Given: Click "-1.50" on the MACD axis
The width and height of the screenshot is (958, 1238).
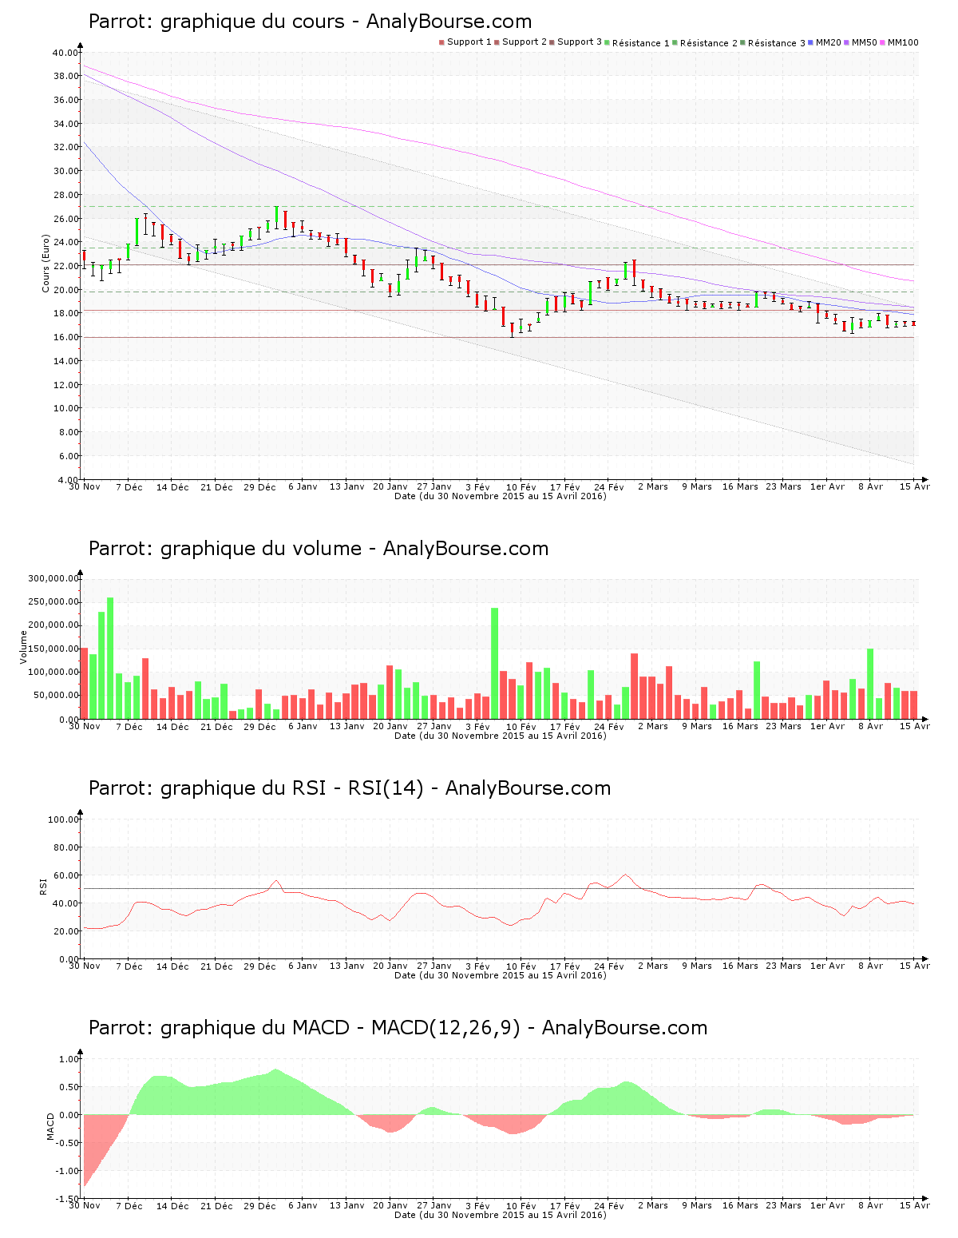Looking at the screenshot, I should (68, 1199).
